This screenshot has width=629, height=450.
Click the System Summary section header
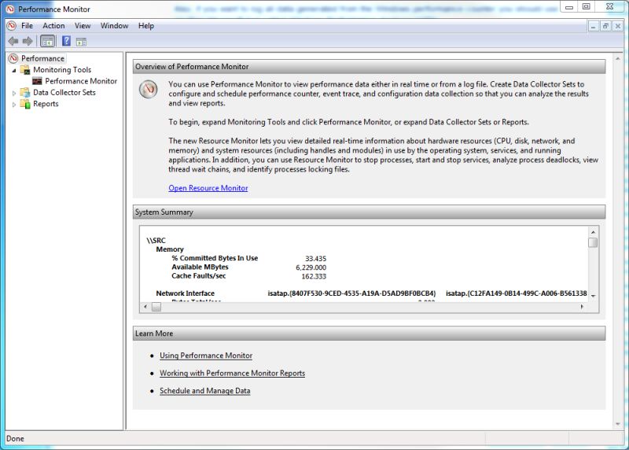(369, 212)
